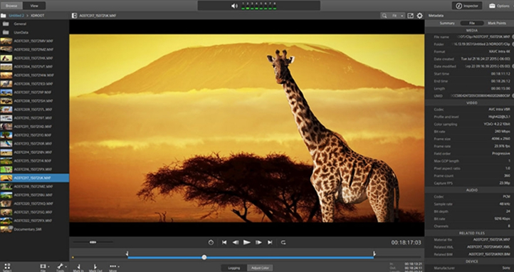Switch to the View tab
514x272 pixels.
pyautogui.click(x=34, y=6)
